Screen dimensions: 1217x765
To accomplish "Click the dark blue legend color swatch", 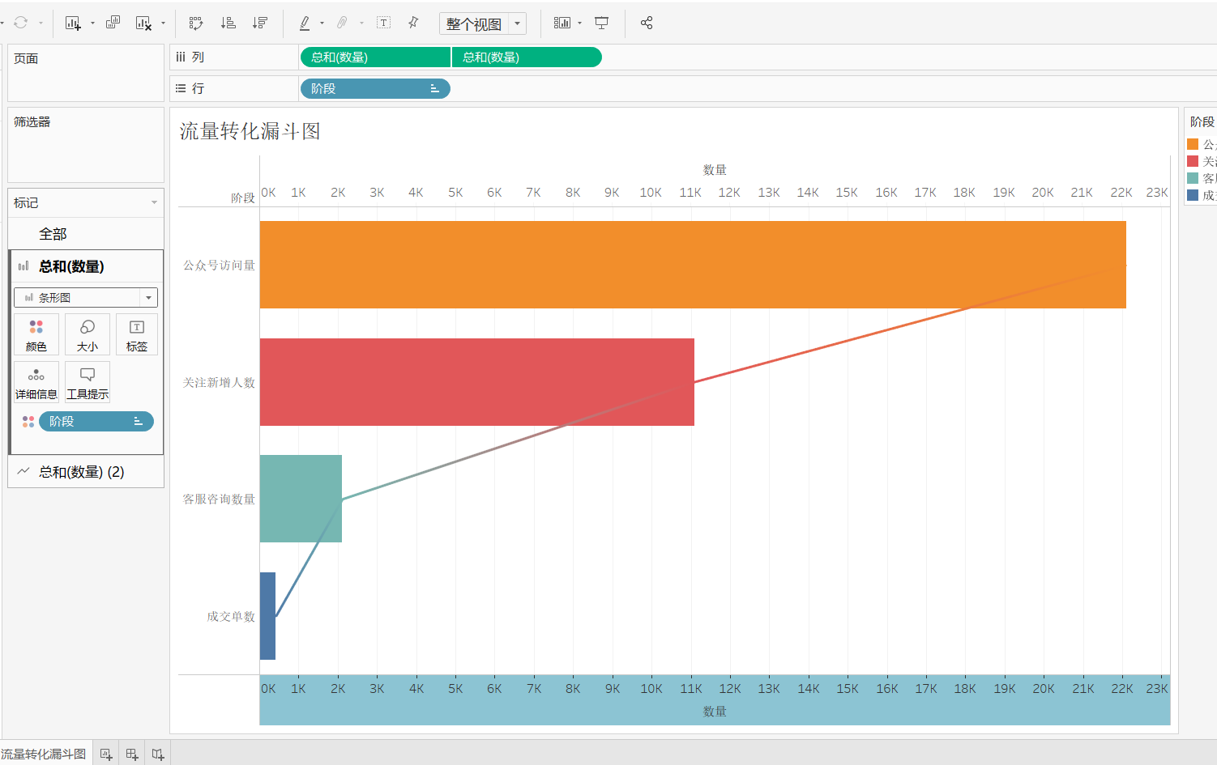I will (x=1193, y=195).
